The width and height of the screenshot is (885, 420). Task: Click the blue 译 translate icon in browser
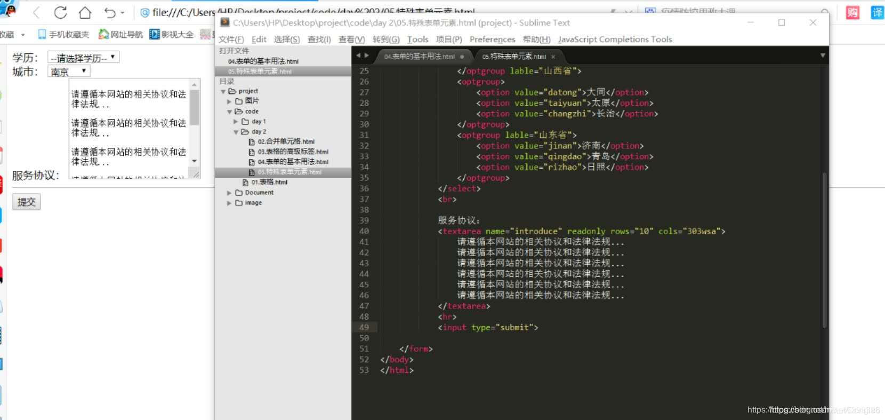(878, 12)
